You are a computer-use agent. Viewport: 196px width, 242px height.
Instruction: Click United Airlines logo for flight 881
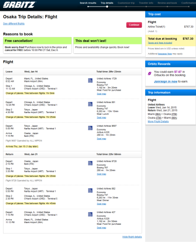click(x=90, y=104)
